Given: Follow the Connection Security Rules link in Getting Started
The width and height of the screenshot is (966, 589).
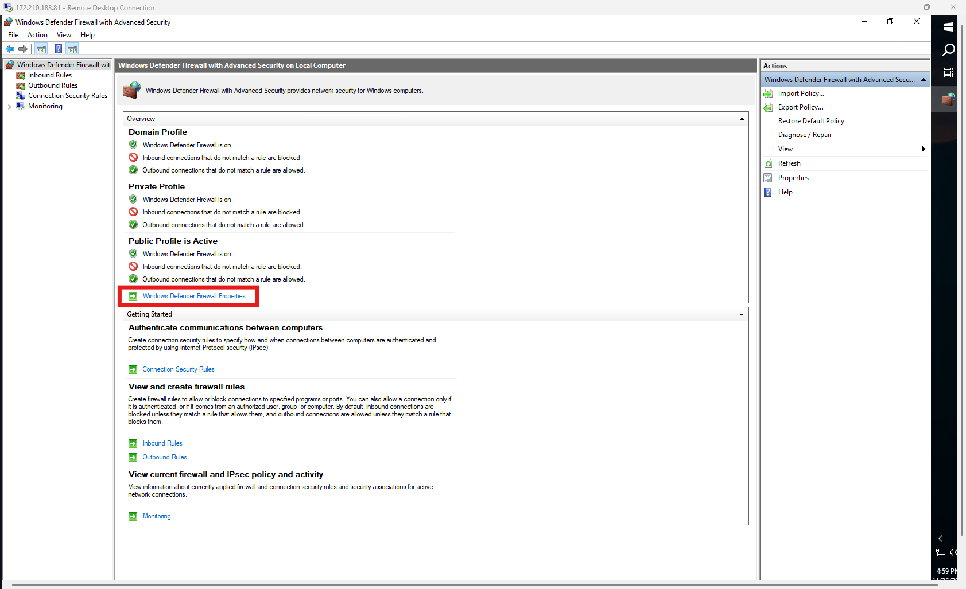Looking at the screenshot, I should coord(179,369).
